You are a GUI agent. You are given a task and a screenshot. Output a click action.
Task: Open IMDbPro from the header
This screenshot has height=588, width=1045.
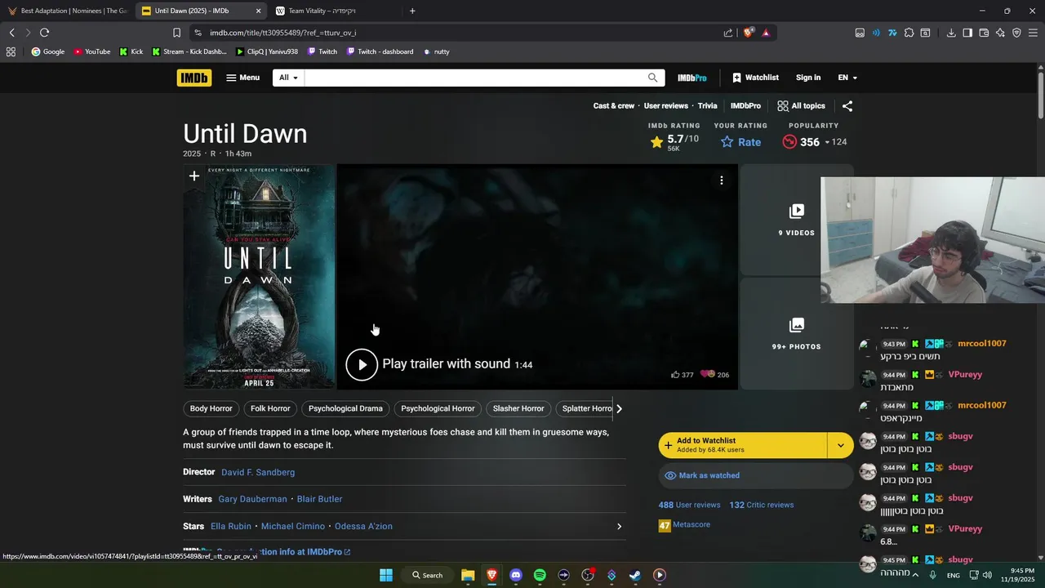click(691, 78)
